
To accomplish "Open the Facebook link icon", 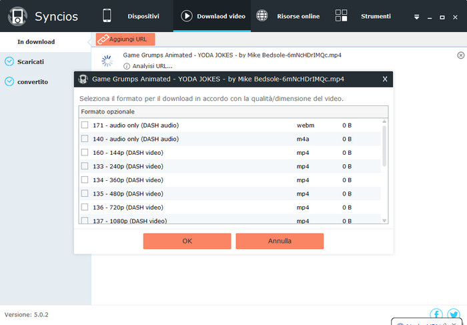I will click(436, 314).
